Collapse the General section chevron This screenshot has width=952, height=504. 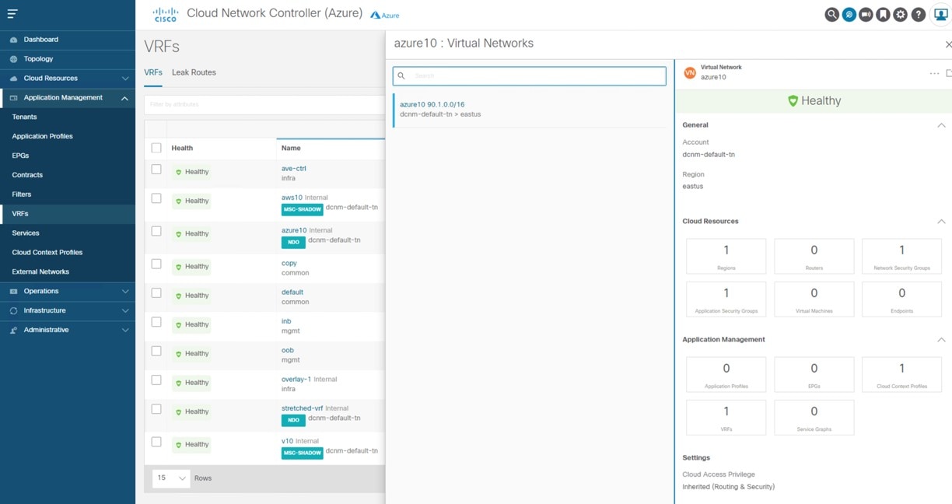point(941,125)
